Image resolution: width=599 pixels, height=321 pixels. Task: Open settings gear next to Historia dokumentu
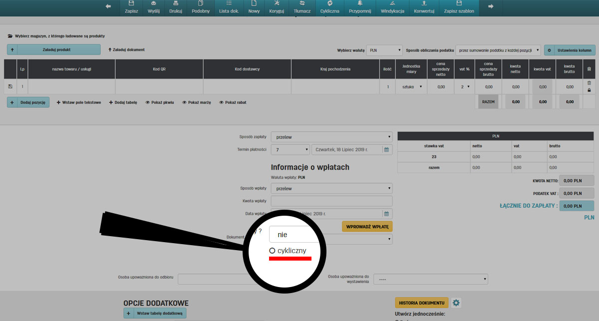pyautogui.click(x=456, y=303)
